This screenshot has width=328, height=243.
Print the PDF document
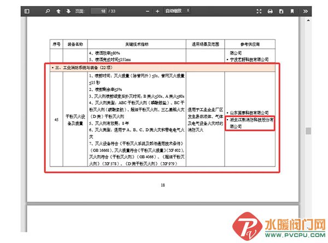270,11
